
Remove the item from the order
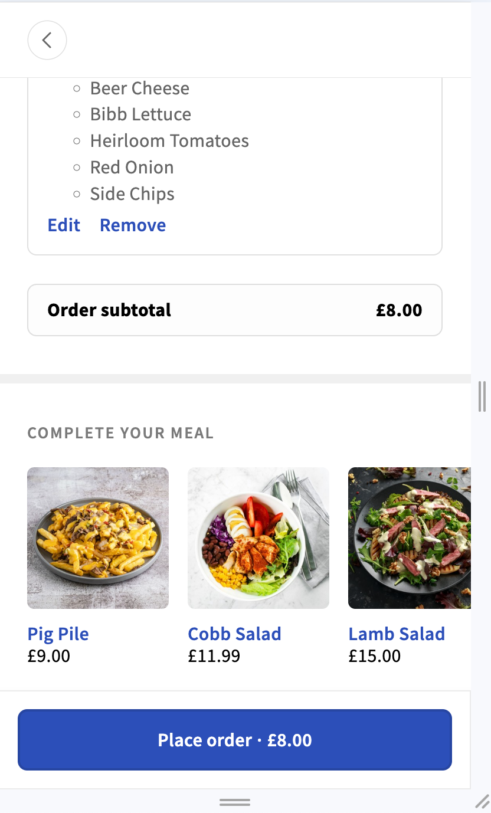click(x=133, y=225)
